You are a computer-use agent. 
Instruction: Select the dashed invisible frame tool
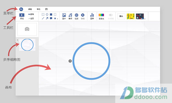pos(55,15)
